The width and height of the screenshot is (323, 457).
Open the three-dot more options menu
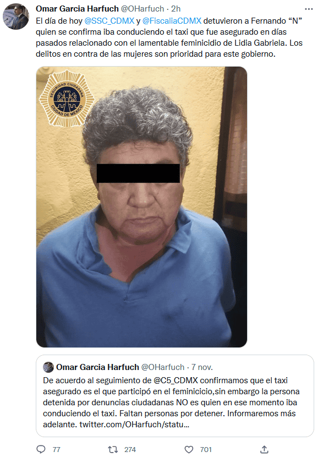[x=309, y=9]
